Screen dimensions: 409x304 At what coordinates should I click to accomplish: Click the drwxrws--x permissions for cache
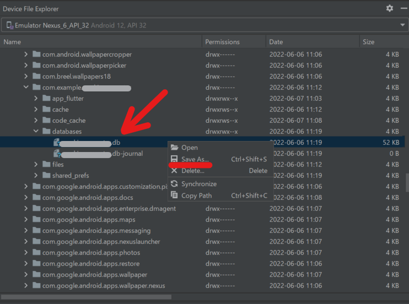[222, 109]
